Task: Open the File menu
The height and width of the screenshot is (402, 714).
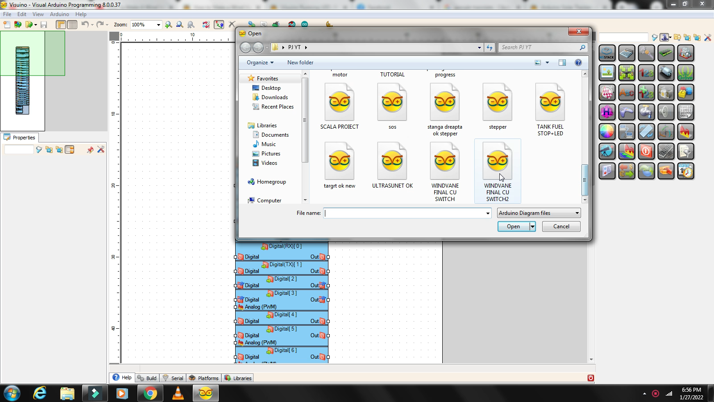Action: click(7, 14)
